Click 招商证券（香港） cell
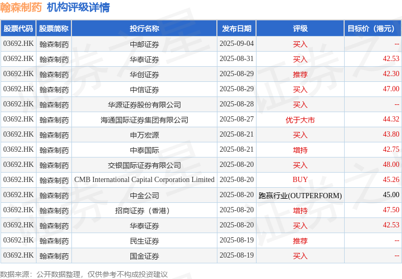 [x=144, y=211]
